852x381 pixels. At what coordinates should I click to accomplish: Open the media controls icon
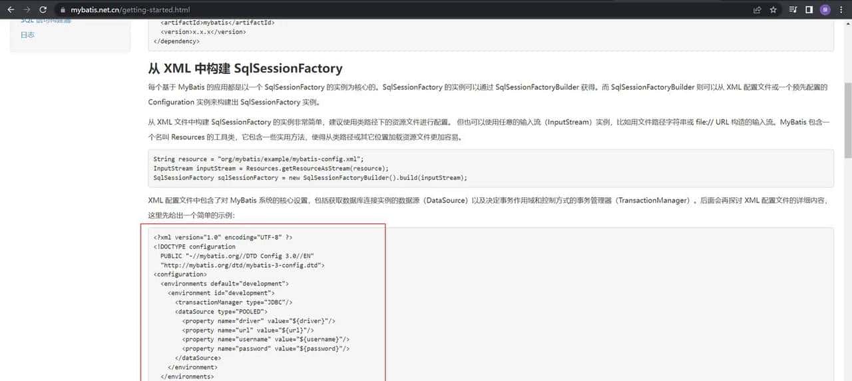[793, 10]
